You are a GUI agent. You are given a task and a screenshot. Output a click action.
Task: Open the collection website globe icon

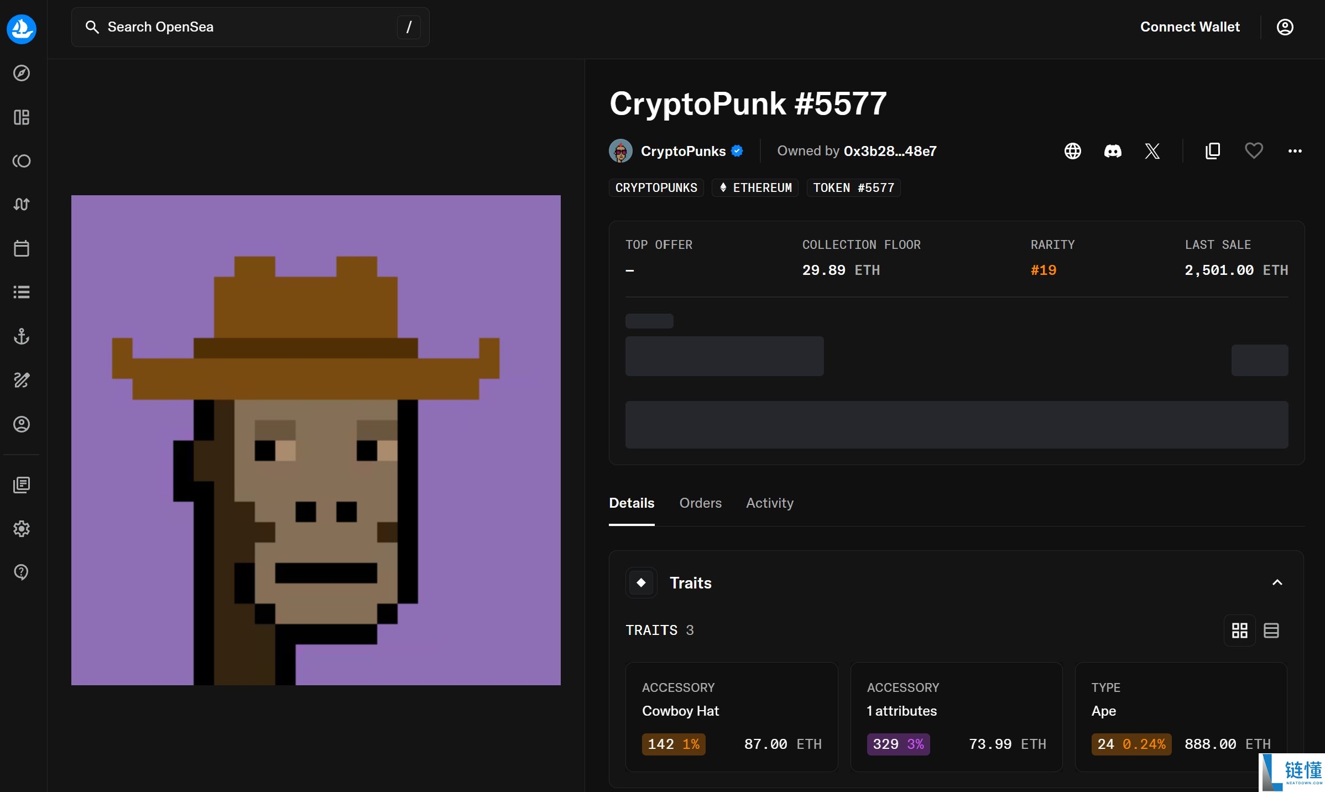point(1073,151)
